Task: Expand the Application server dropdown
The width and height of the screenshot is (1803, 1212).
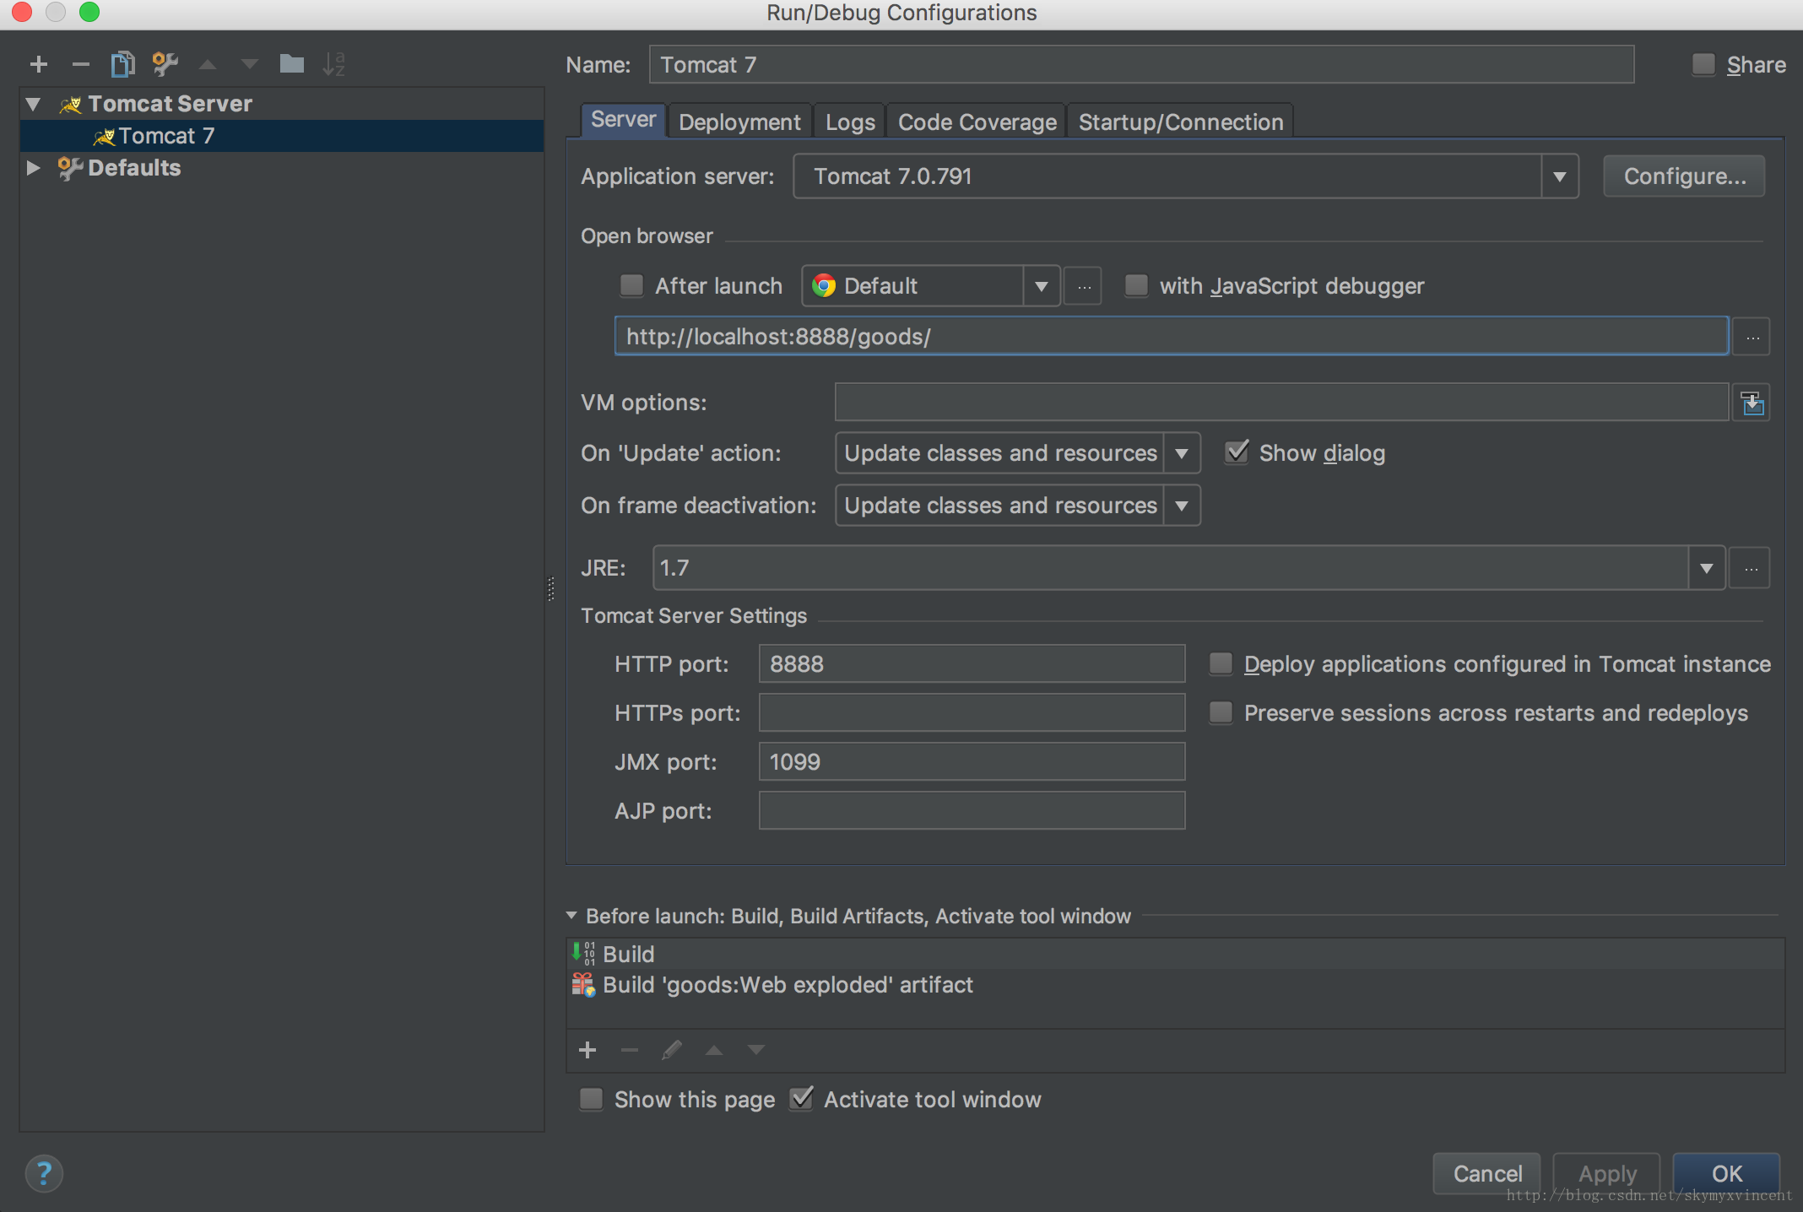Action: (x=1562, y=176)
